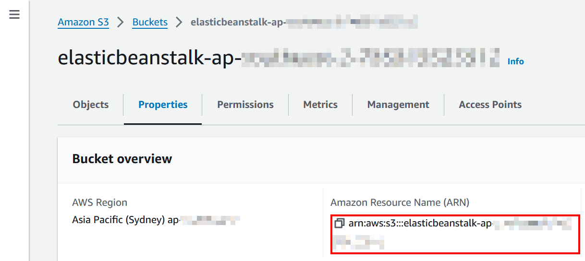
Task: Open the Info link beside the bucket name
Action: [515, 61]
